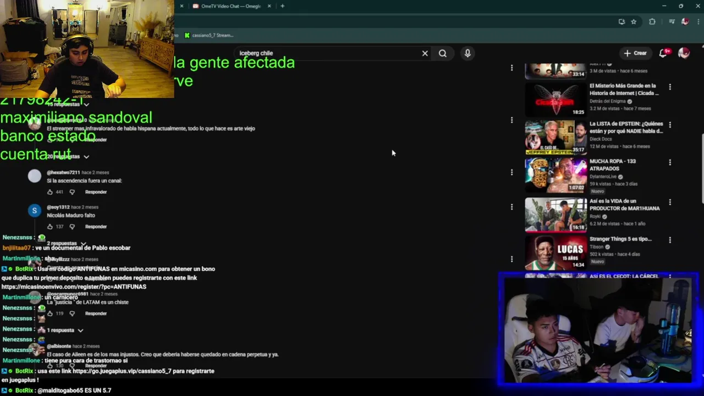Switch to the OmeTV Video Chat tab

[x=230, y=6]
